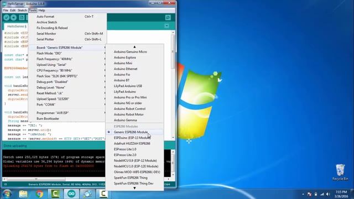The width and height of the screenshot is (354, 199).
Task: Choose Auto Format from Tools menu
Action: tap(67, 17)
